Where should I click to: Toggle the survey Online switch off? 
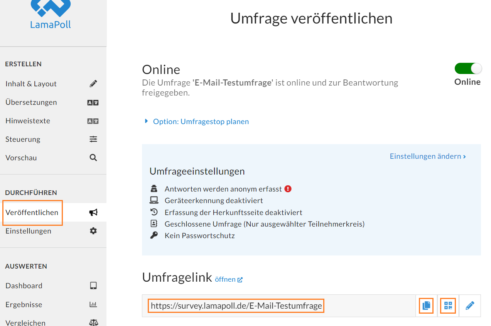click(468, 69)
